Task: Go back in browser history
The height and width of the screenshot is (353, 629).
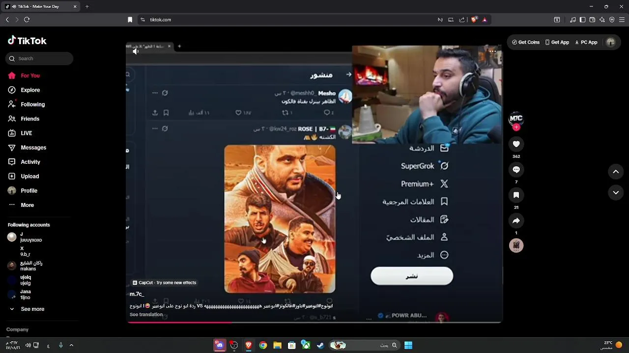Action: (7, 20)
